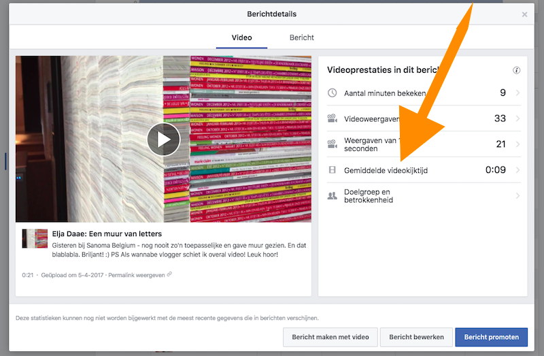Screen dimensions: 544x356
Task: Switch to the Video tab
Action: [x=241, y=37]
